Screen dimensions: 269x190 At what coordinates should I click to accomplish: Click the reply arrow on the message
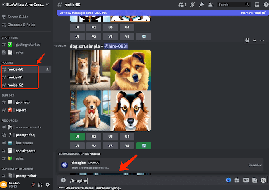point(254,40)
